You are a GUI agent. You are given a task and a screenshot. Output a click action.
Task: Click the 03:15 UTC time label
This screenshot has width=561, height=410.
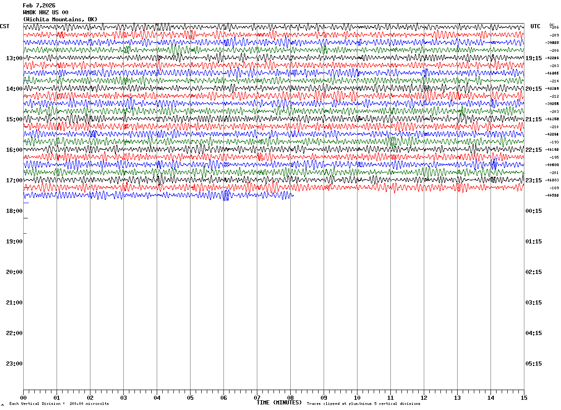coord(534,303)
